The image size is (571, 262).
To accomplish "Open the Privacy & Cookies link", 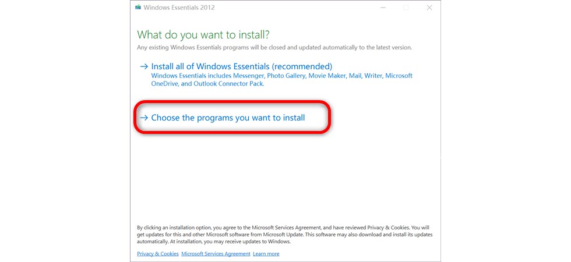I will coord(158,254).
